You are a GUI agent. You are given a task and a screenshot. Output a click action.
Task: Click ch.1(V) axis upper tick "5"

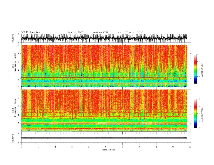click(19, 34)
